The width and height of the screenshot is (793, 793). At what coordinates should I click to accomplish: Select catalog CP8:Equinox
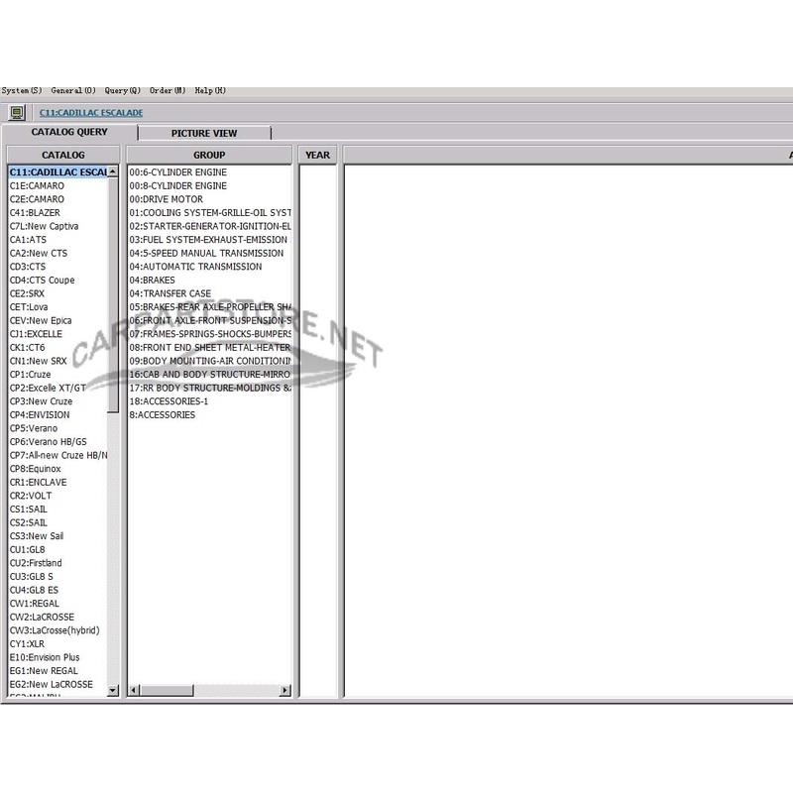[x=36, y=469]
